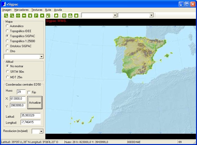
Task: Click the Huso input field
Action: [x=21, y=92]
